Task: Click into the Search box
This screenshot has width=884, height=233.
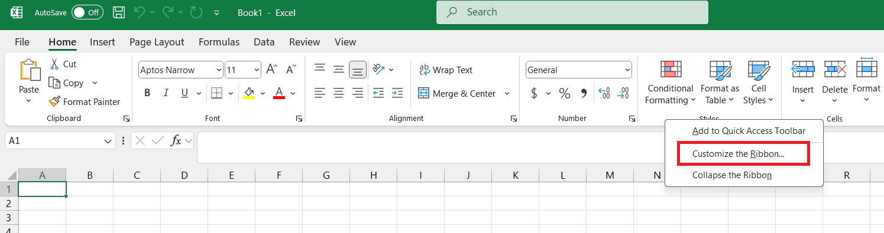Action: pos(572,12)
